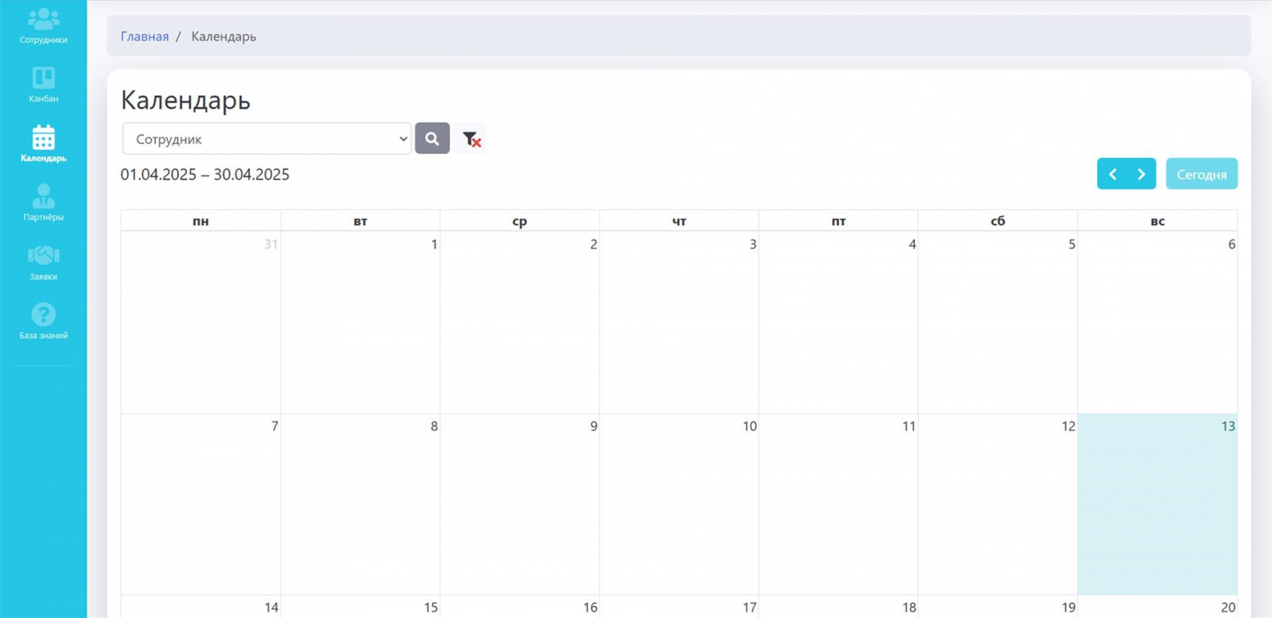Go to previous month with left chevron
The width and height of the screenshot is (1272, 618).
(1112, 174)
